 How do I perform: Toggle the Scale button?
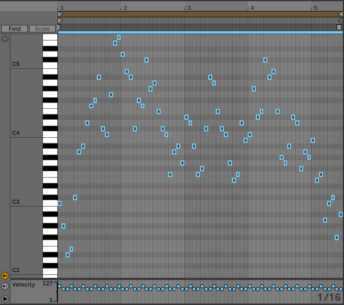42,29
